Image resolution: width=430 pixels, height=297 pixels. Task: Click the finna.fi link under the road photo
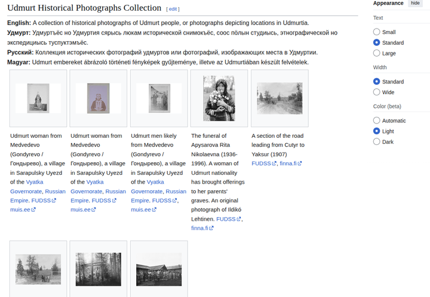[x=288, y=163]
